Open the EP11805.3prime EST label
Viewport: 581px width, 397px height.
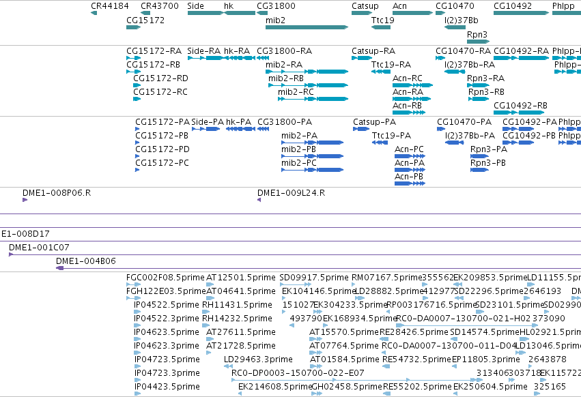486,359
